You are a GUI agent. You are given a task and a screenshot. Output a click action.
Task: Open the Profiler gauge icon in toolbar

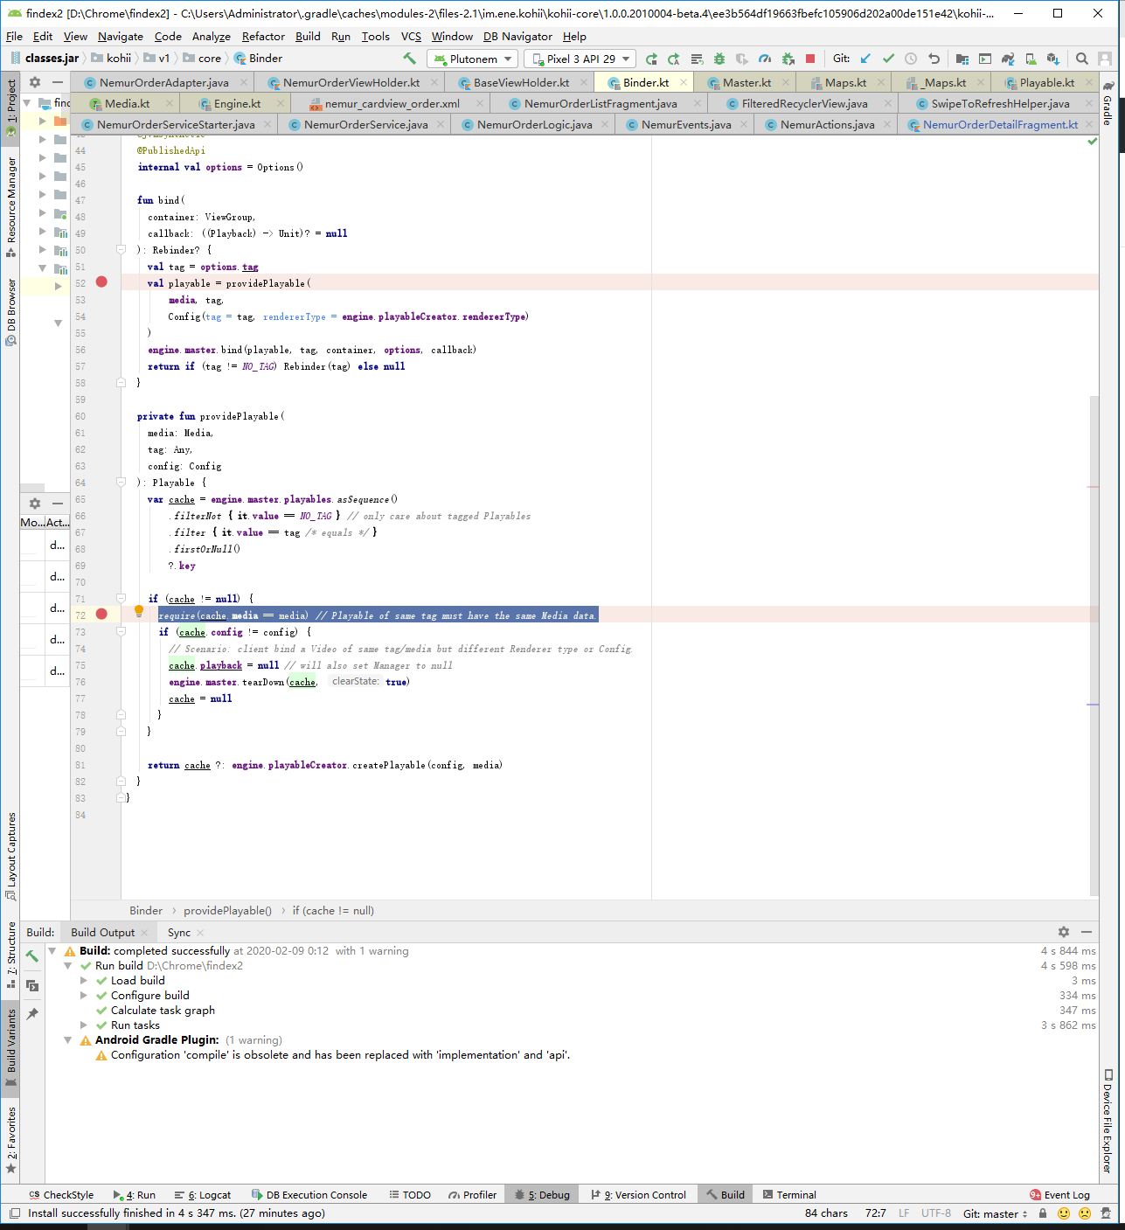pyautogui.click(x=765, y=59)
